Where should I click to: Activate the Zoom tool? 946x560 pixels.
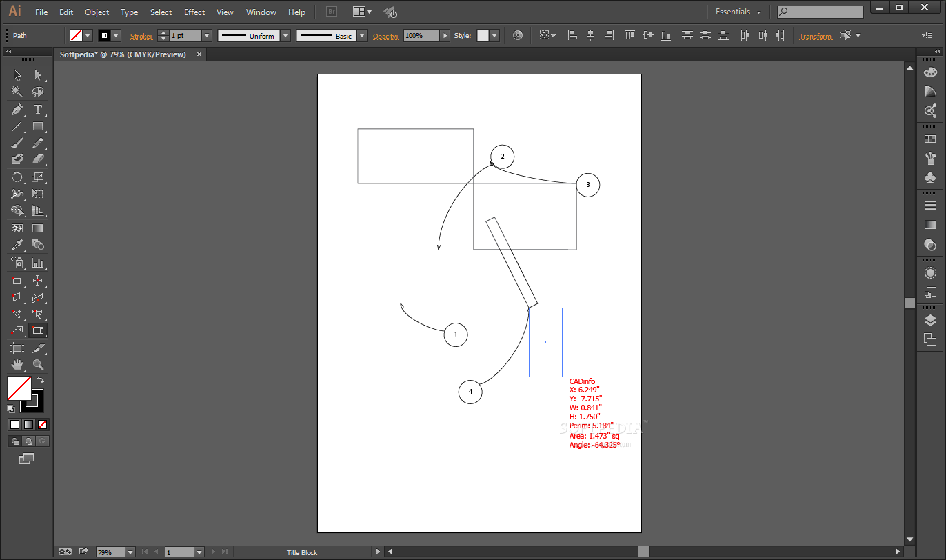tap(39, 366)
